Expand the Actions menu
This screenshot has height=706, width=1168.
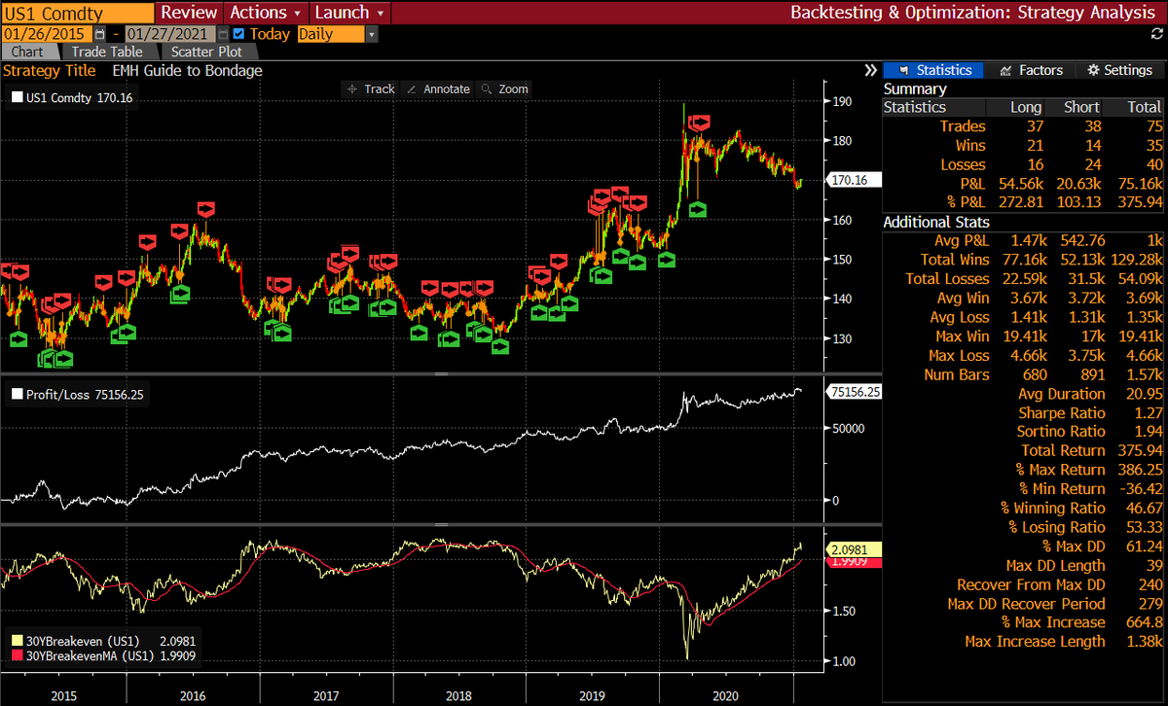[x=264, y=13]
